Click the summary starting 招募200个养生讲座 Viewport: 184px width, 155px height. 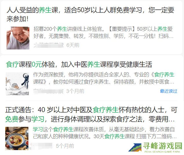pyautogui.click(x=103, y=33)
